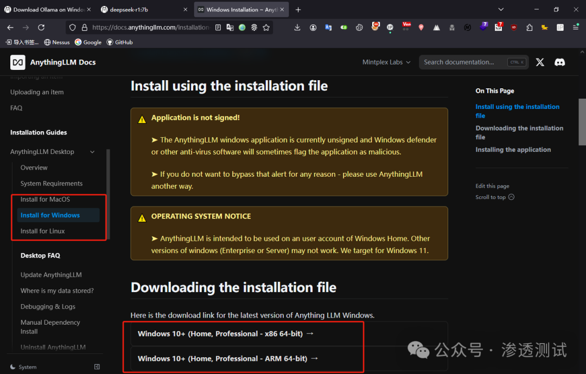
Task: Open the list all tabs chevron
Action: click(x=501, y=10)
